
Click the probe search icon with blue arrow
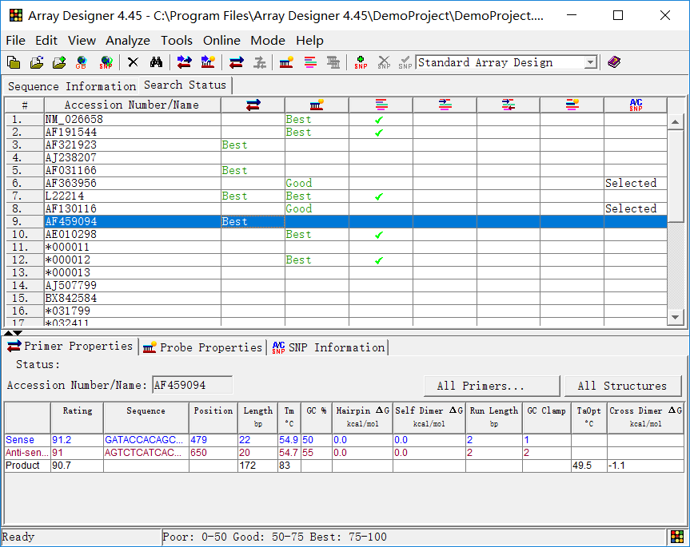[x=208, y=62]
